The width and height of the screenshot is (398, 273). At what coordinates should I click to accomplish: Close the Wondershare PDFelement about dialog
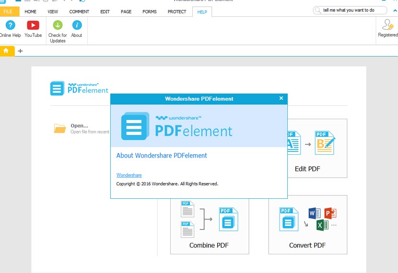click(281, 98)
